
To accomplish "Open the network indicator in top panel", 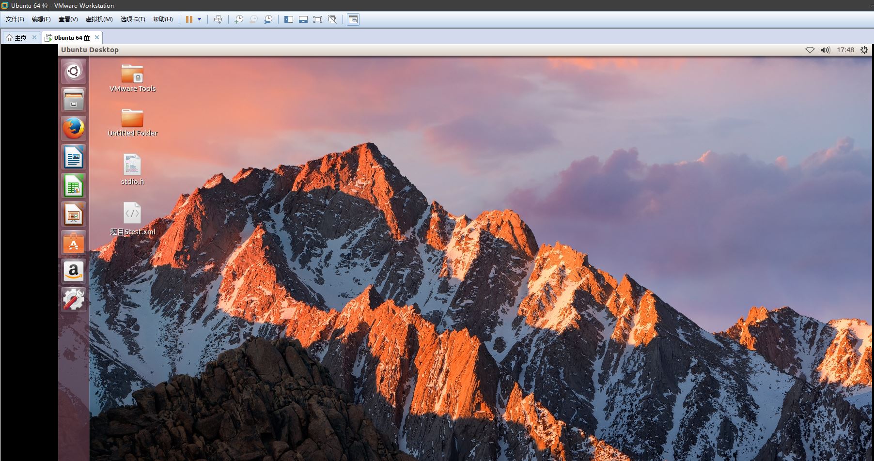I will pyautogui.click(x=810, y=50).
